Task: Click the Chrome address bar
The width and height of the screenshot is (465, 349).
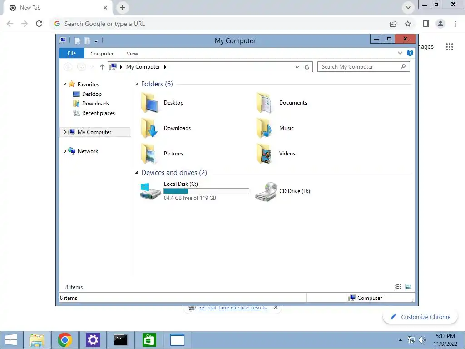Action: tap(219, 24)
